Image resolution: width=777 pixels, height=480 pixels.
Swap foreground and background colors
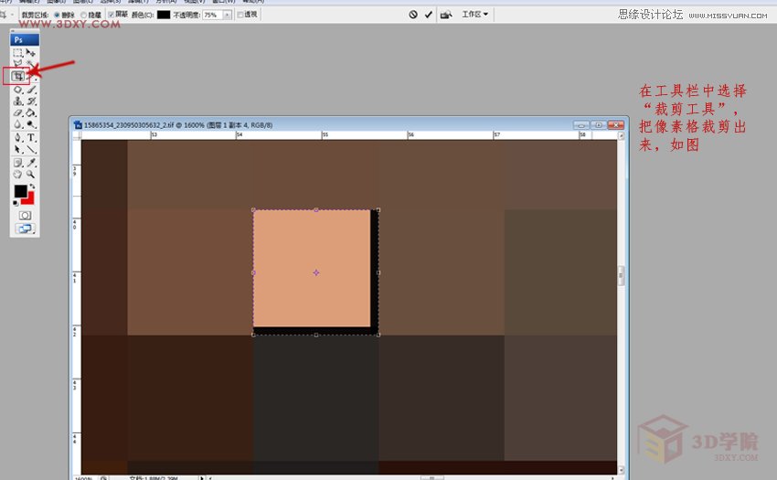pyautogui.click(x=32, y=187)
